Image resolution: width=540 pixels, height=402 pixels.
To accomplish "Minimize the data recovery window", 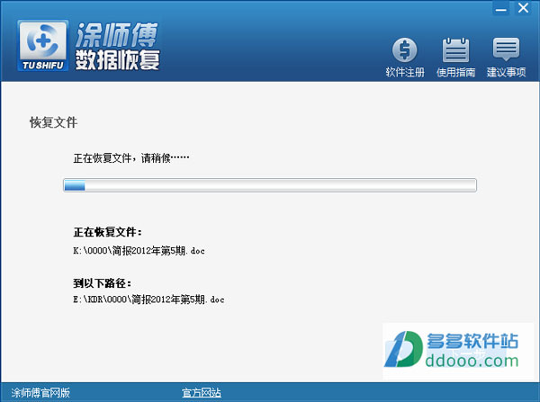I will 500,8.
